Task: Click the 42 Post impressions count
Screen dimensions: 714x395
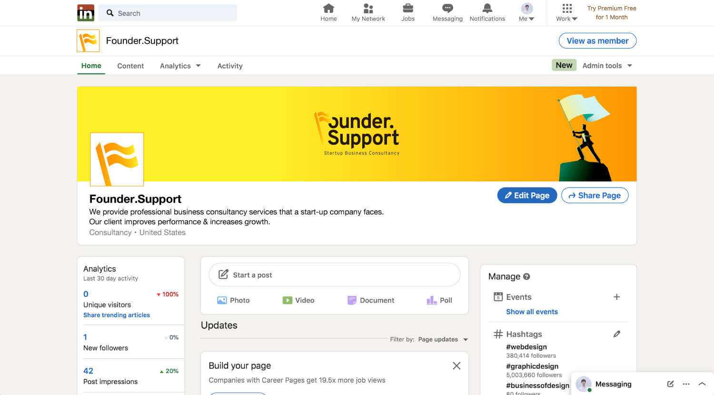Action: (x=88, y=371)
